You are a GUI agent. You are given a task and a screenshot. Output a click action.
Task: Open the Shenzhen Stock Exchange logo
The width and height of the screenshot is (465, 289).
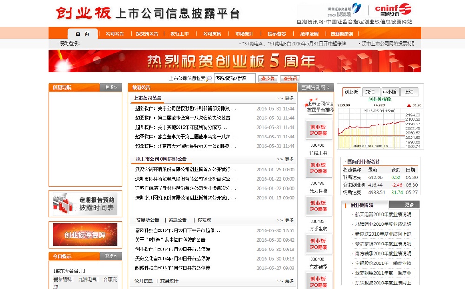pyautogui.click(x=344, y=11)
